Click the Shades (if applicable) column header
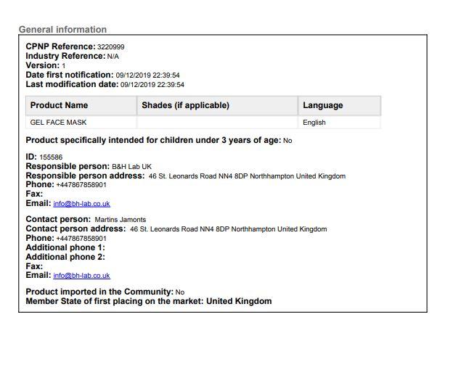453x370 pixels. (x=185, y=105)
